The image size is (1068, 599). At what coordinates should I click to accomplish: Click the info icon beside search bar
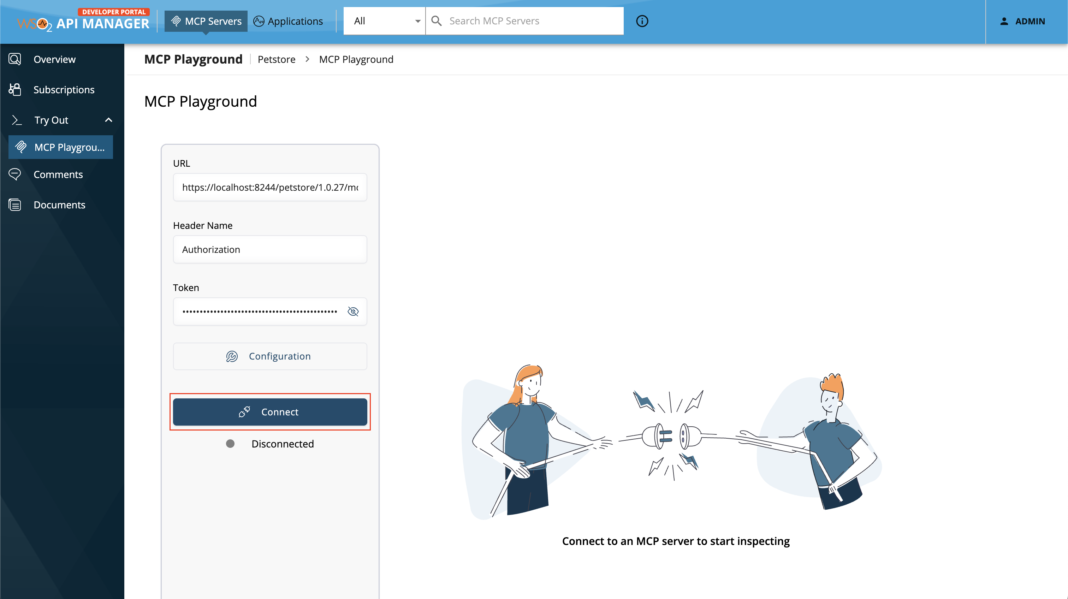pos(642,21)
